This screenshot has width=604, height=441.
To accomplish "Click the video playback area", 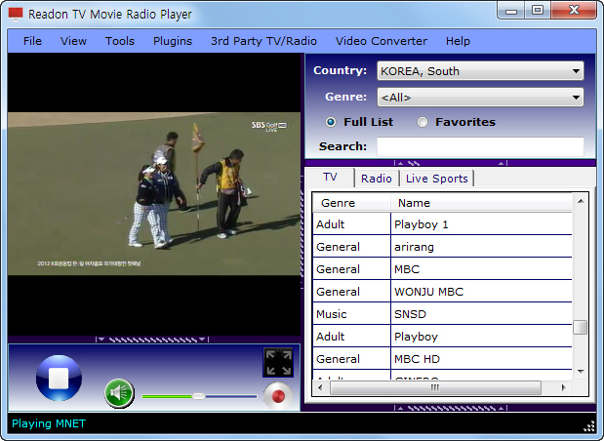I will click(154, 194).
